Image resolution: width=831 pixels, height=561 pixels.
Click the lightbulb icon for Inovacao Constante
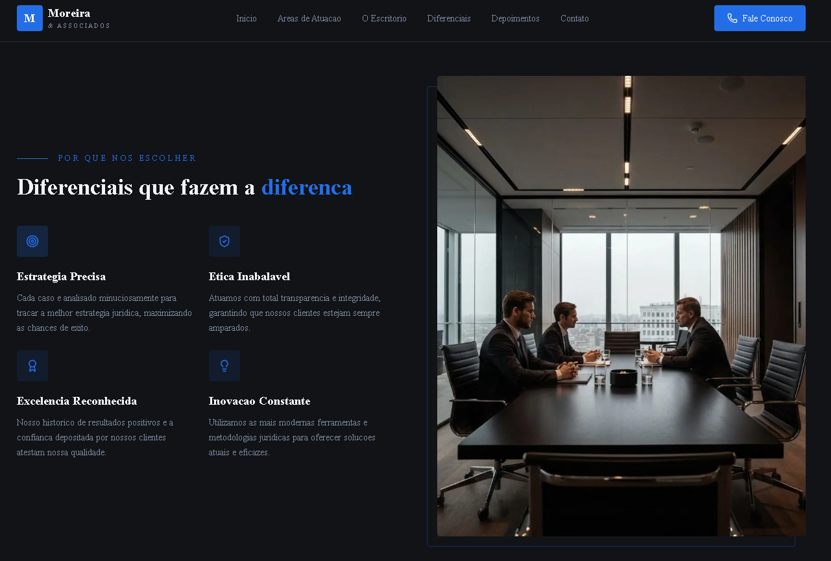coord(224,366)
